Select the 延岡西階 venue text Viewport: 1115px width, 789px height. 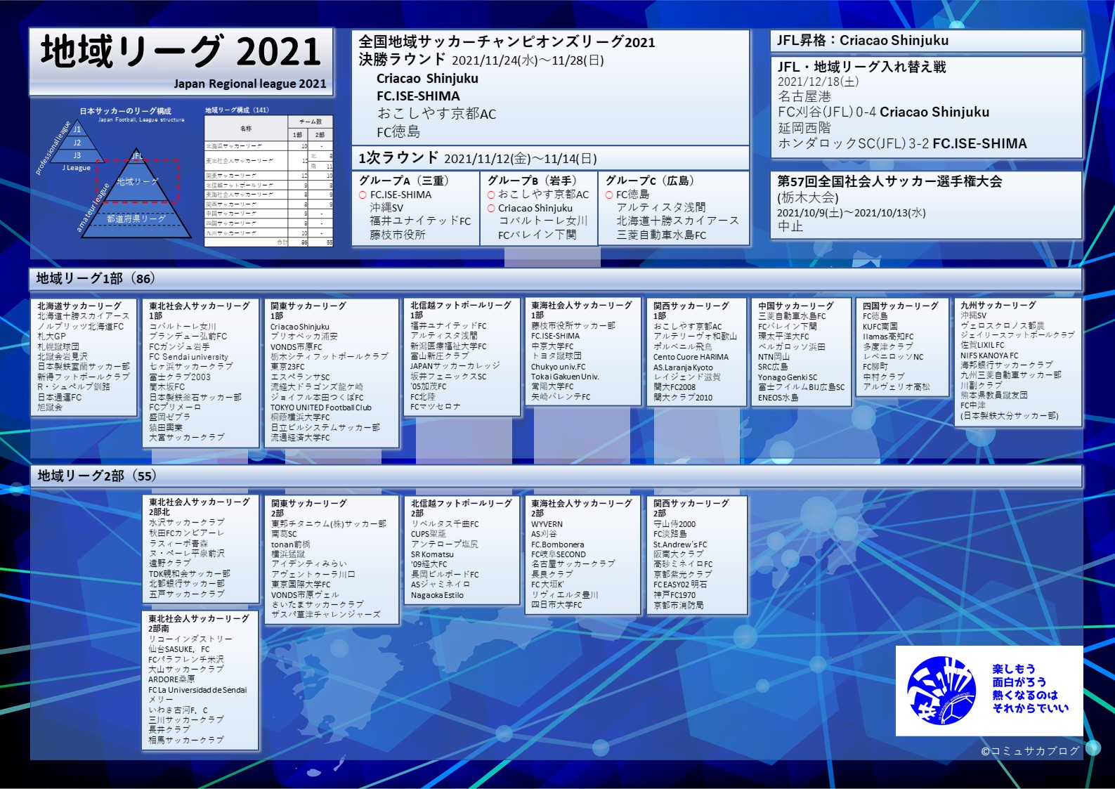click(804, 127)
